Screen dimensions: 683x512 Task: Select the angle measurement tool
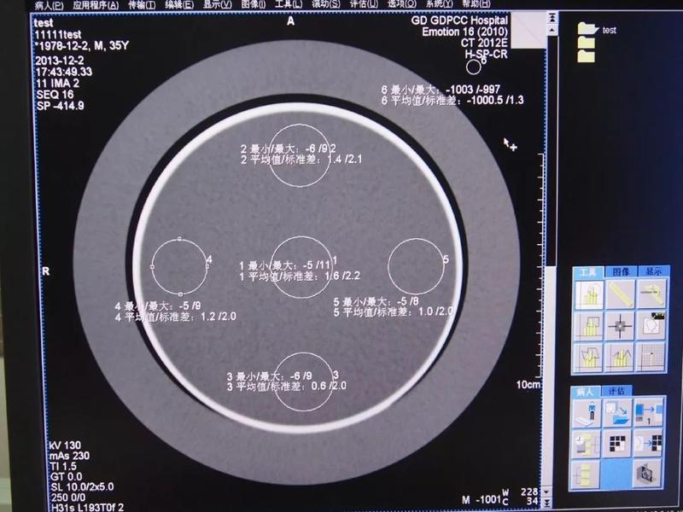651,294
